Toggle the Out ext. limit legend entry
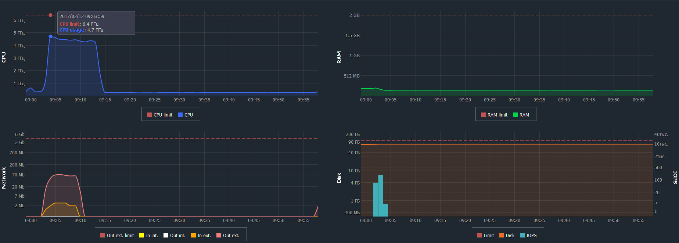Screen dimensions: 679x243 117,235
